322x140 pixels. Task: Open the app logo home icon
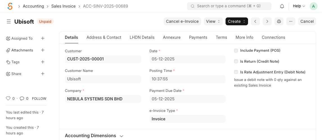click(10, 6)
